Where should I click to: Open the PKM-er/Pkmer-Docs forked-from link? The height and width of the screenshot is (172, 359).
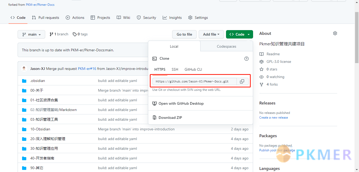40,5
